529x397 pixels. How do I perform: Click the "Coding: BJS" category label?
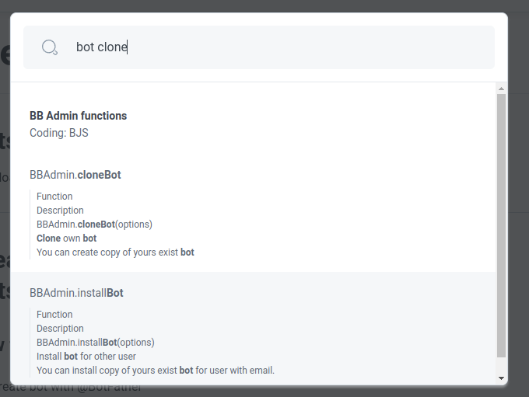[x=59, y=133]
